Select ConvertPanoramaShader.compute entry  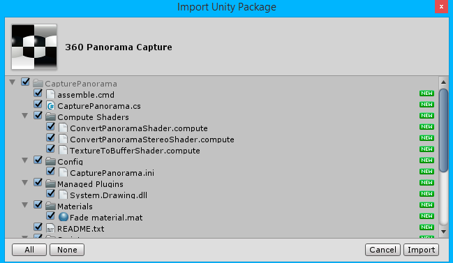coord(139,128)
